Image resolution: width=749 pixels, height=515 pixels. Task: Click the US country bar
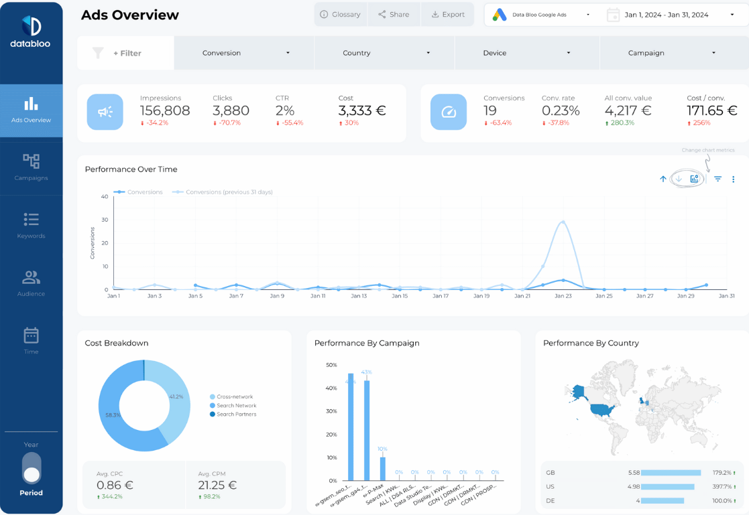[x=668, y=487]
